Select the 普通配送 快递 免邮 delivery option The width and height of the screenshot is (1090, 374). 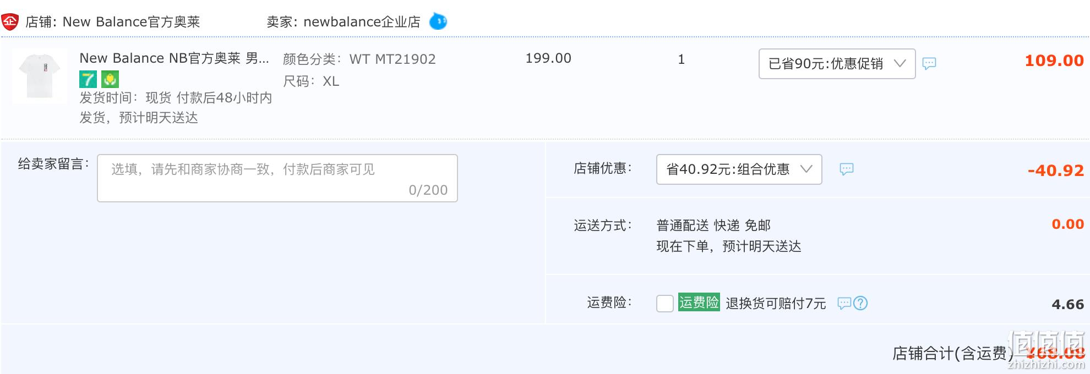point(713,226)
